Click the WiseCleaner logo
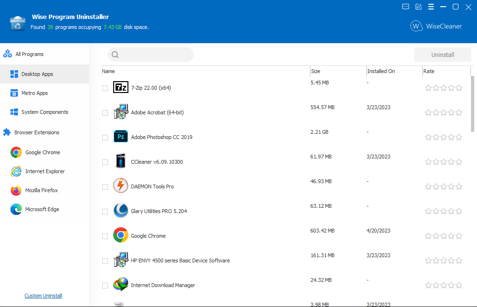This screenshot has width=477, height=307. [436, 26]
